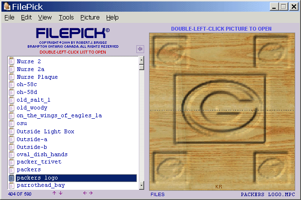Select the 'packer_trivet' list entry
This screenshot has width=301, height=200.
click(x=39, y=162)
